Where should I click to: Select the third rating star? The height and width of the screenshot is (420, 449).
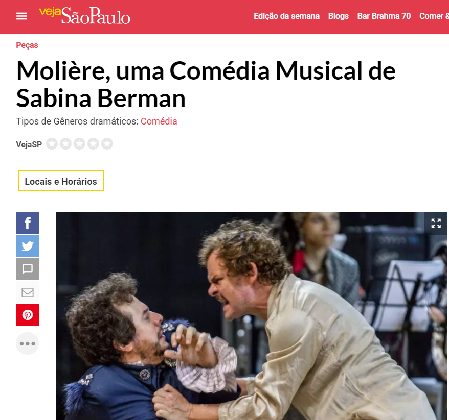79,144
